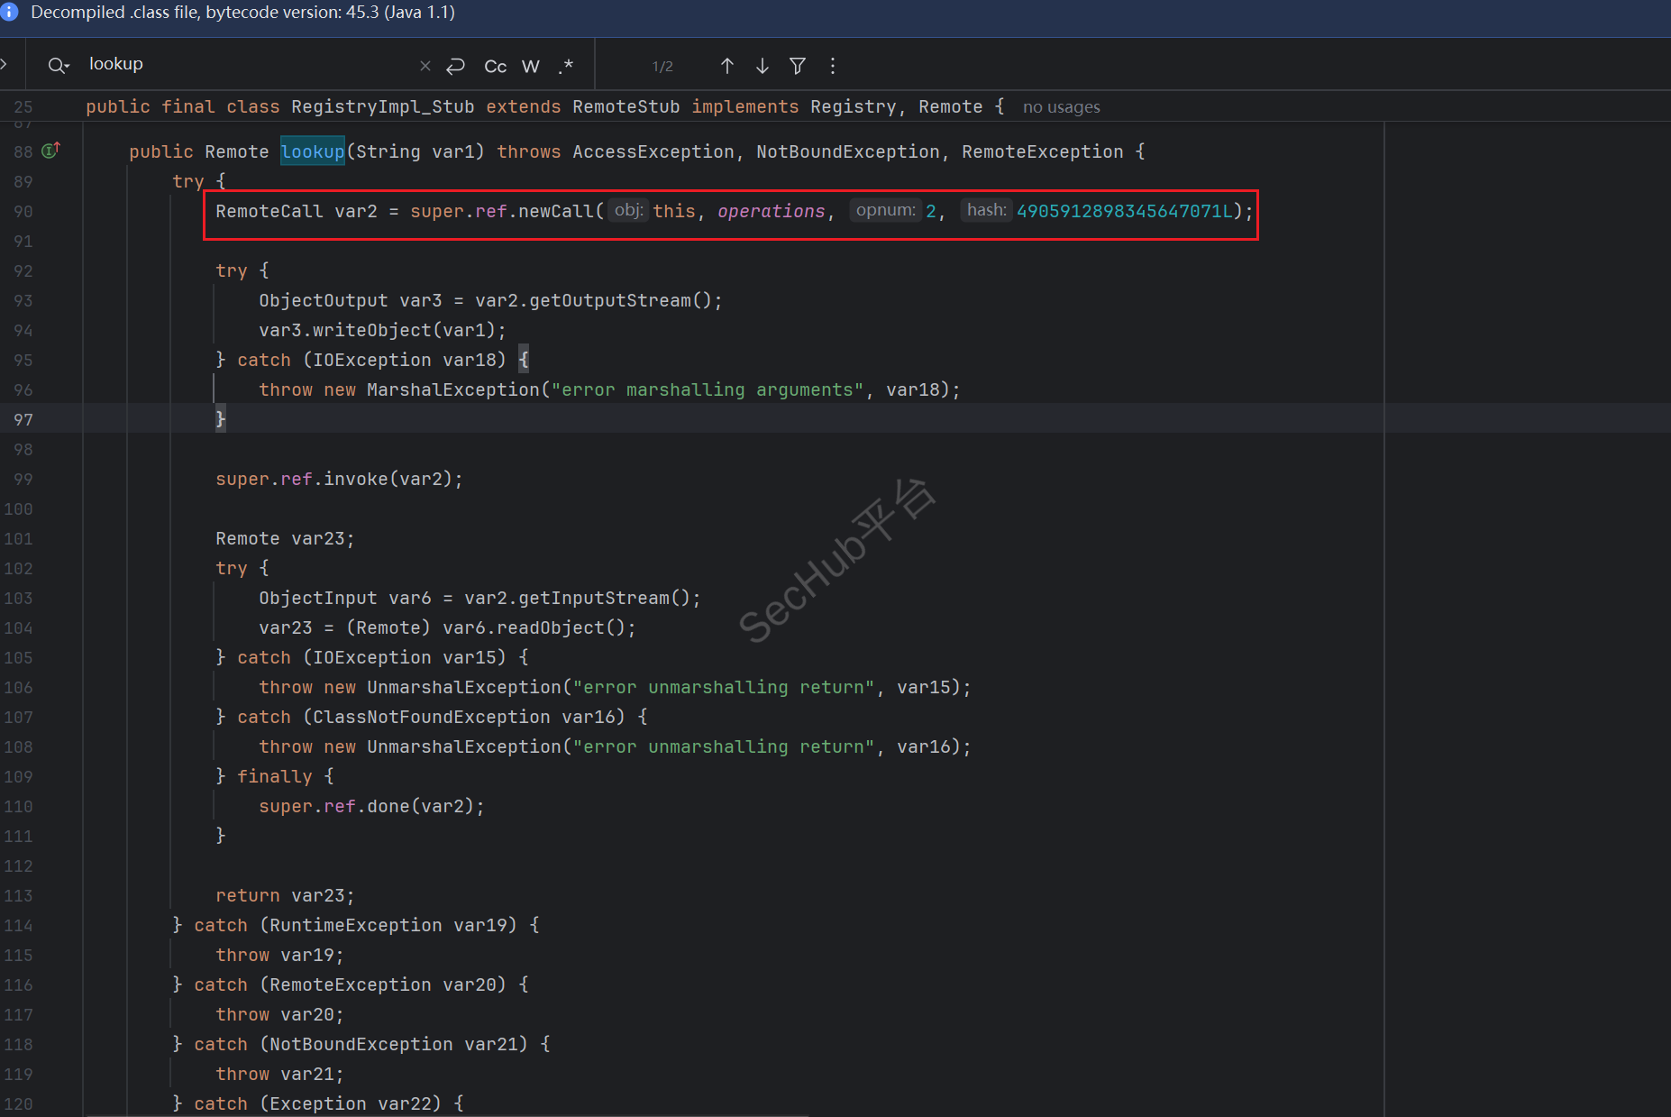Screen dimensions: 1671x1117
Task: Click the italic operations field reference
Action: point(771,211)
